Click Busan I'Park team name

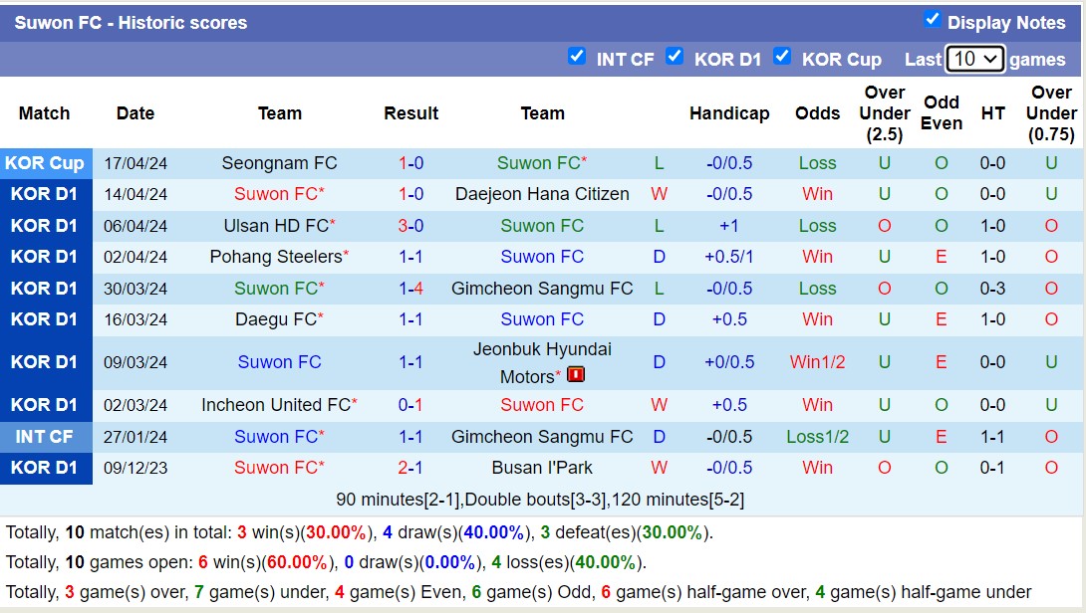click(542, 468)
